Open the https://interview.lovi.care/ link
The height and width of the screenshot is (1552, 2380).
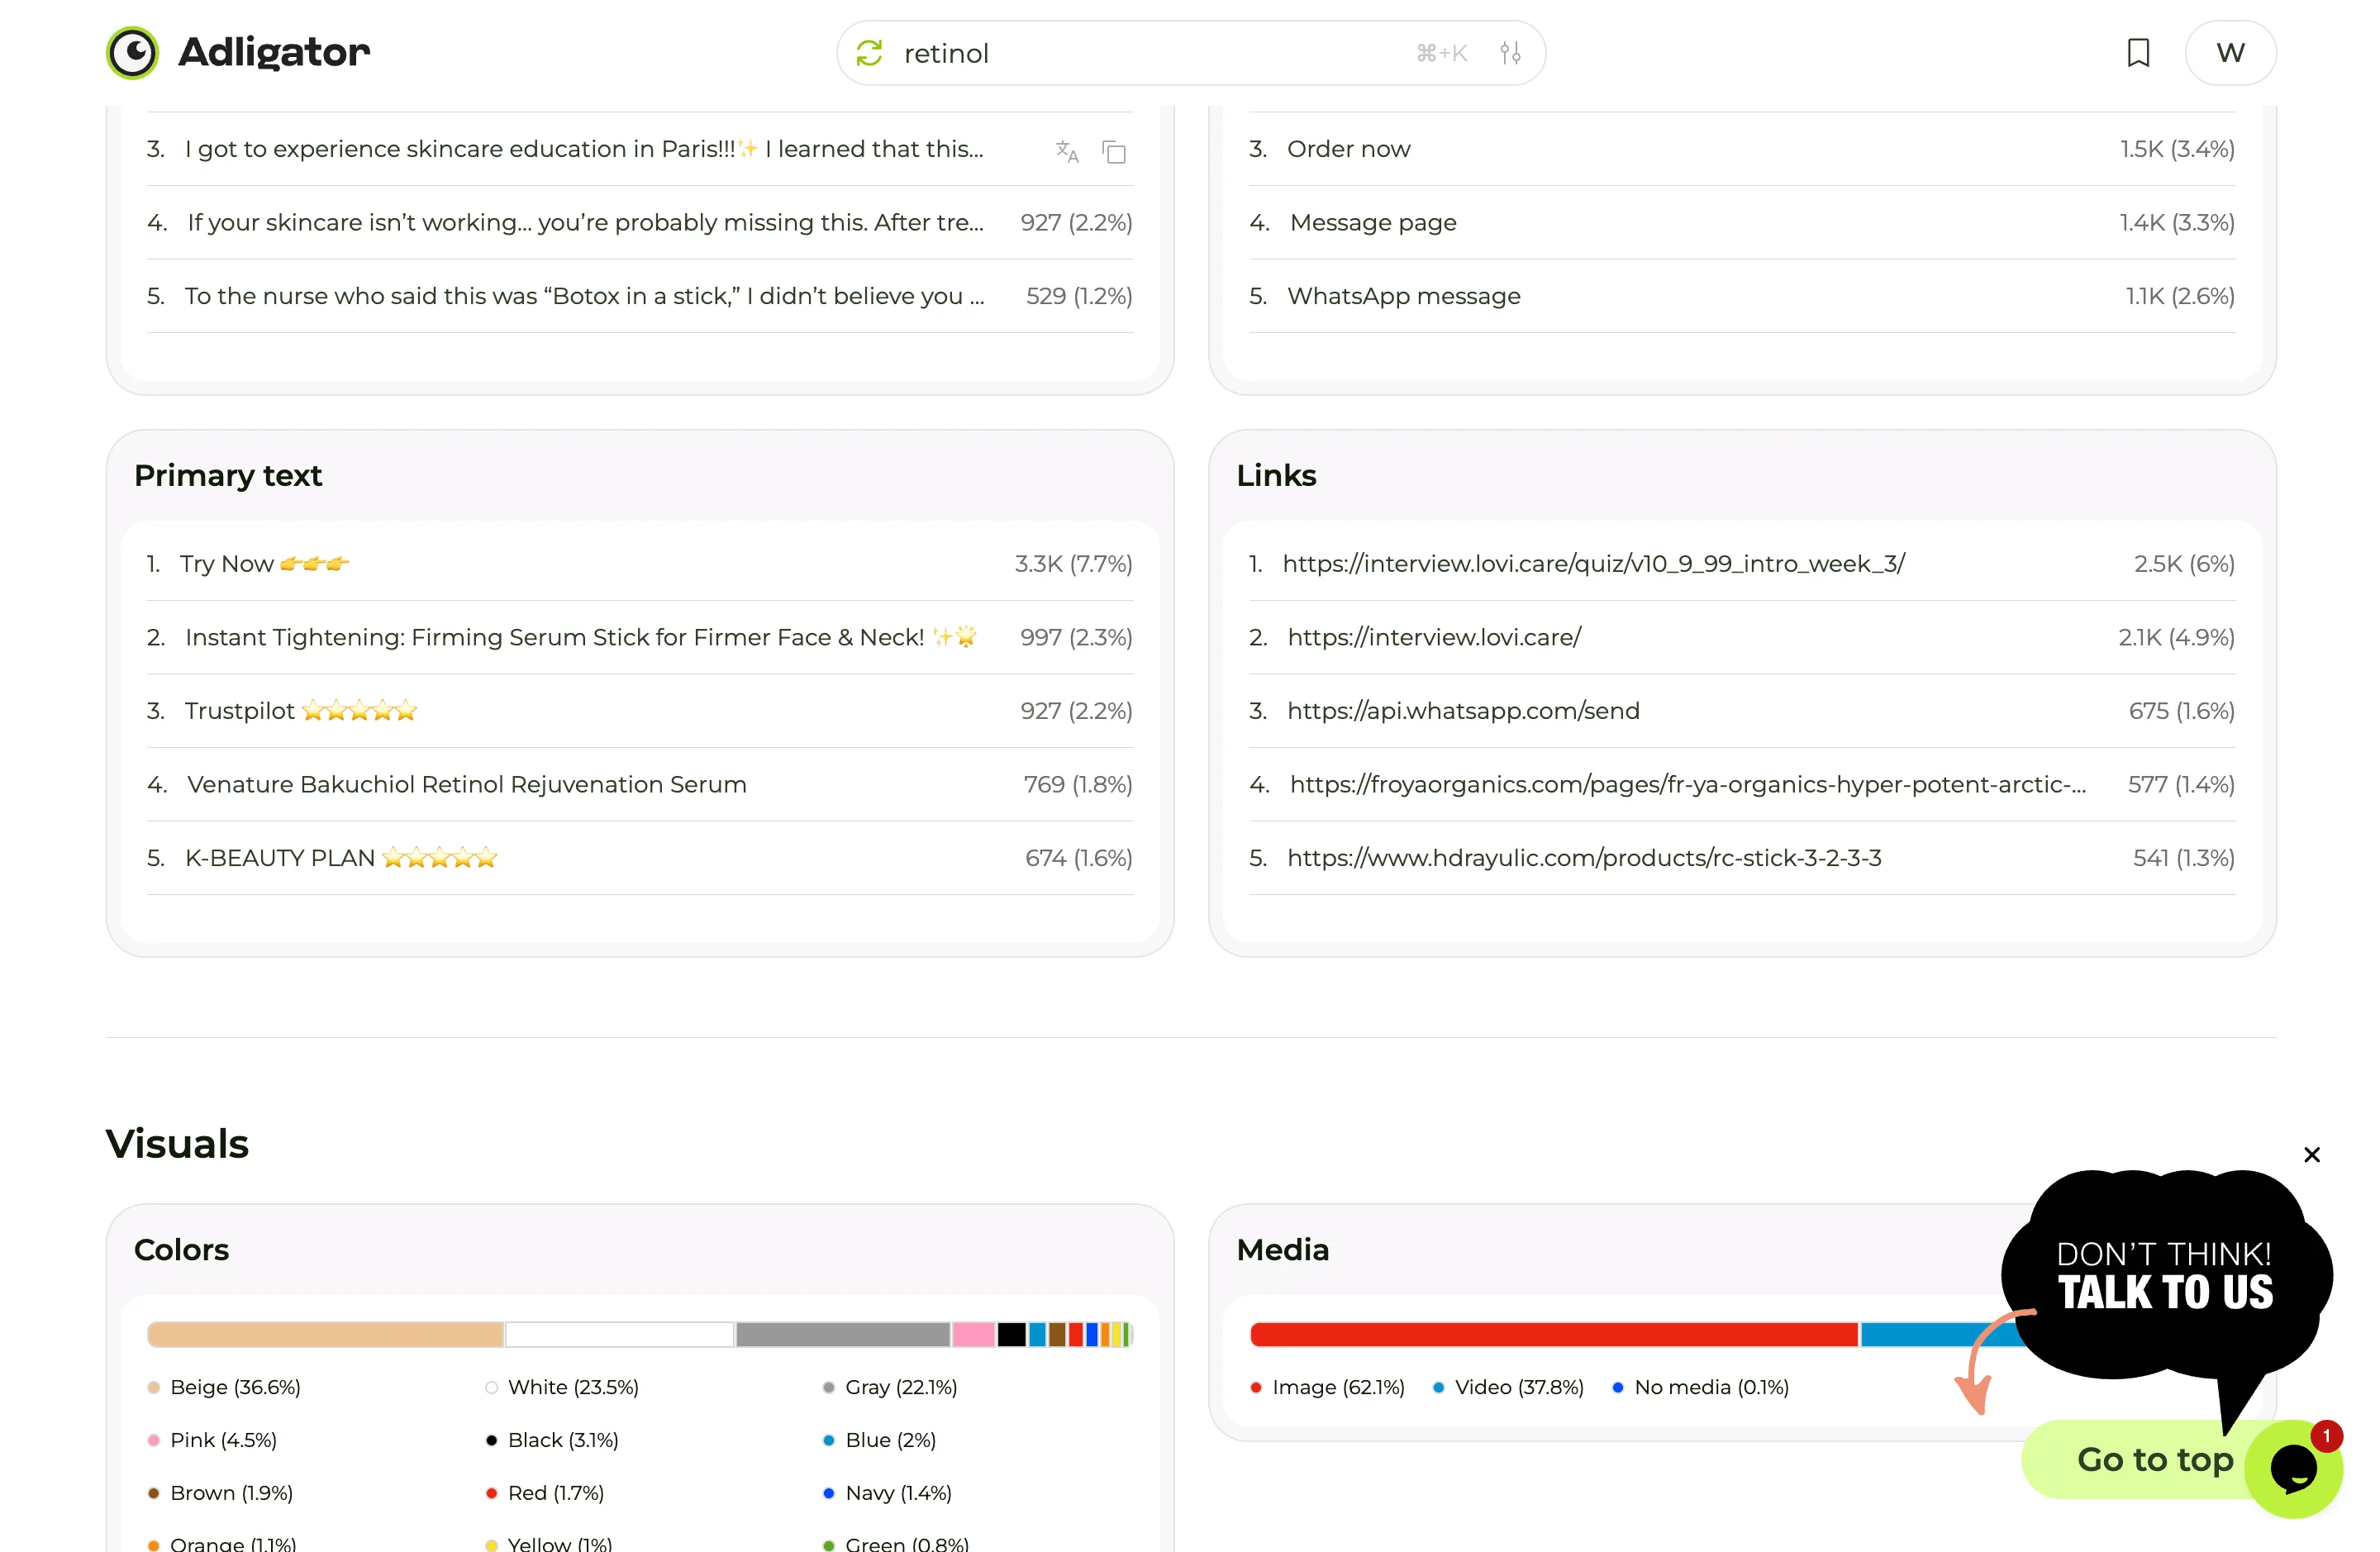[x=1434, y=637]
